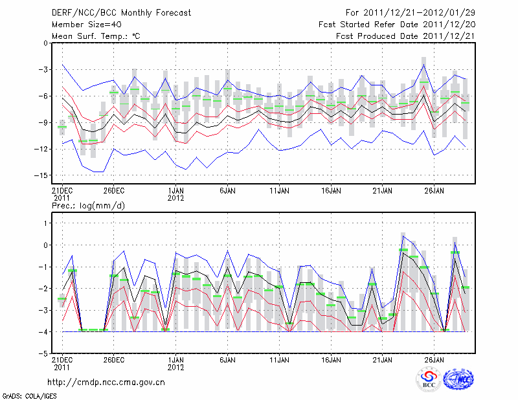Open the cmdp.ncc.cma.gov.cn URL link
The image size is (518, 400).
click(106, 382)
